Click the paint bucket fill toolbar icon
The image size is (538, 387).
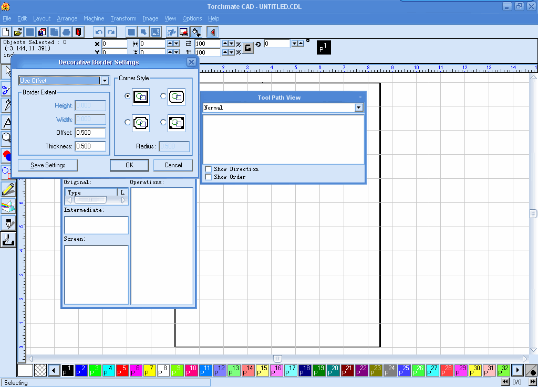pos(196,32)
